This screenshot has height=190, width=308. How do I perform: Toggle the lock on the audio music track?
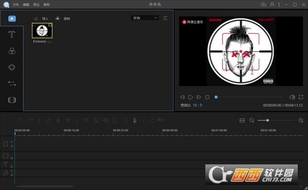tap(11, 175)
